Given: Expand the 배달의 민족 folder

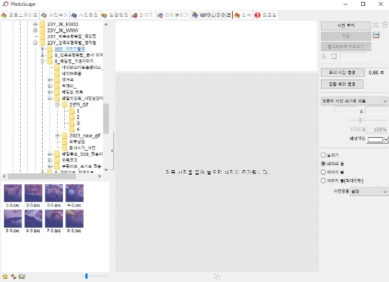Looking at the screenshot, I should [x=50, y=92].
